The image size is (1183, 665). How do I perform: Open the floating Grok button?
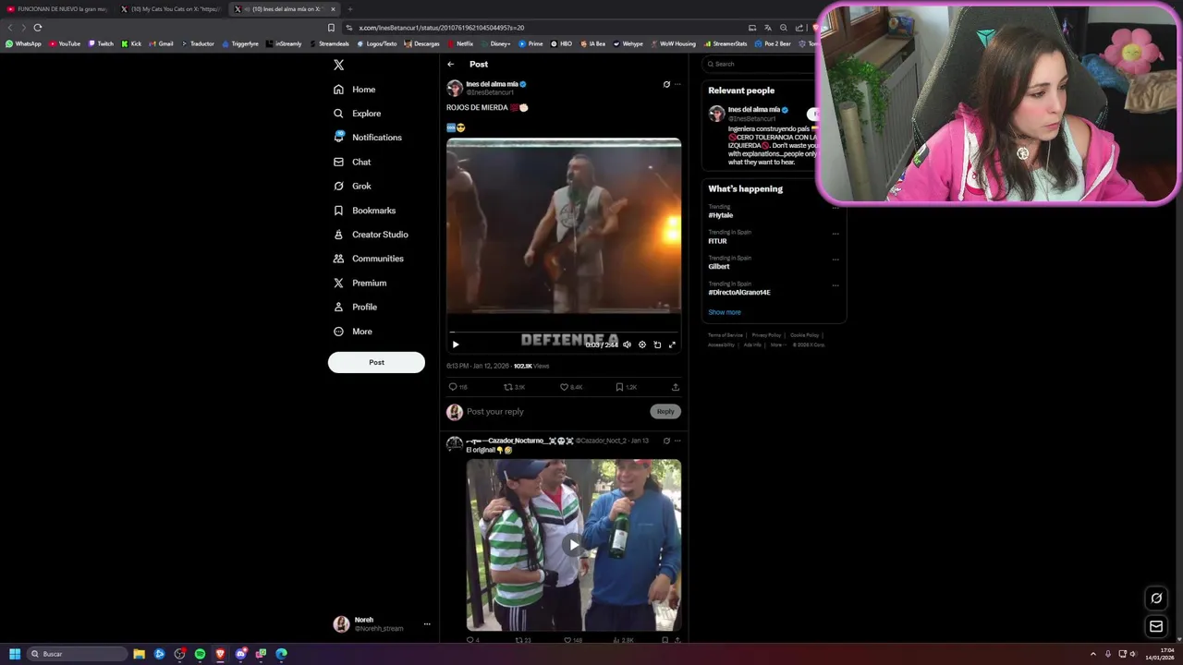(x=1156, y=598)
